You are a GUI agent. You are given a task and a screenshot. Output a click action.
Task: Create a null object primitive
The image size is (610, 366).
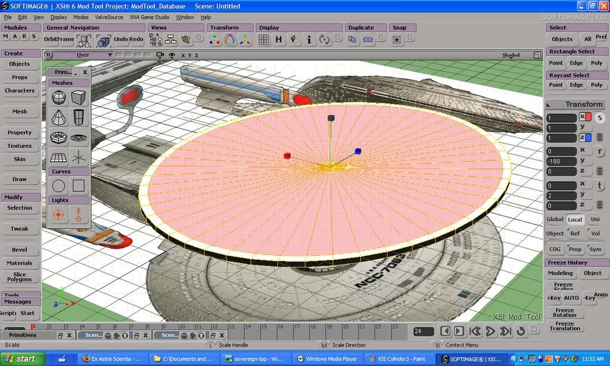(x=78, y=157)
